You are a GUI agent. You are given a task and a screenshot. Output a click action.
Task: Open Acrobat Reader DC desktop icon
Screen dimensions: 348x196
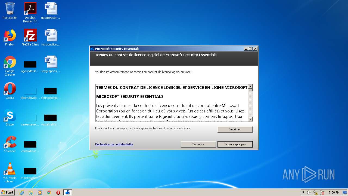point(30,13)
